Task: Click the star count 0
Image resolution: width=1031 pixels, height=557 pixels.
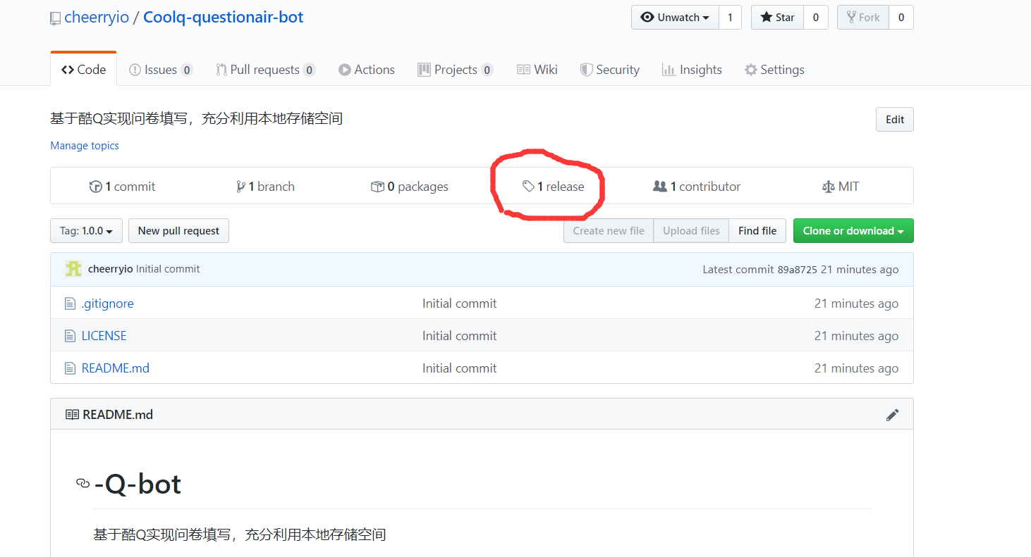Action: [816, 18]
